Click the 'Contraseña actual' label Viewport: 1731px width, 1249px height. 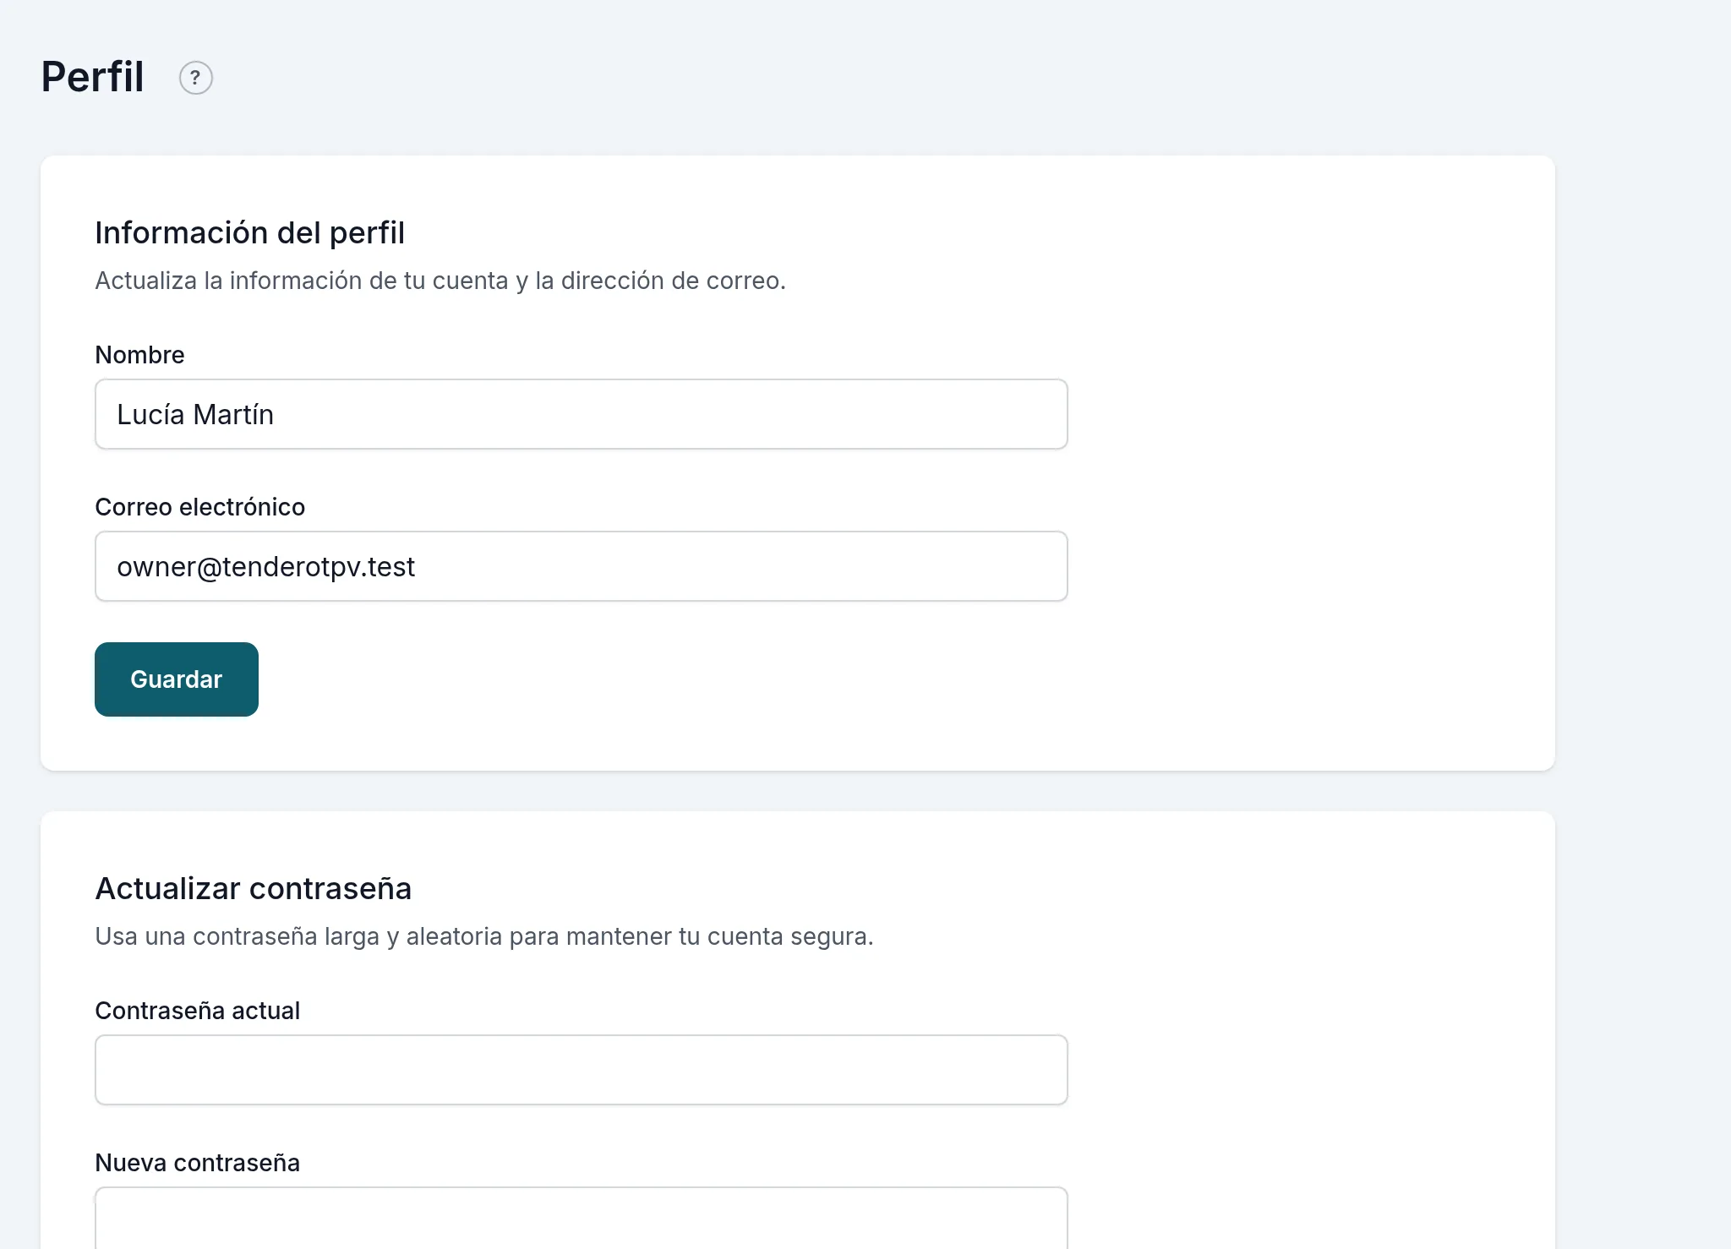pyautogui.click(x=197, y=1011)
